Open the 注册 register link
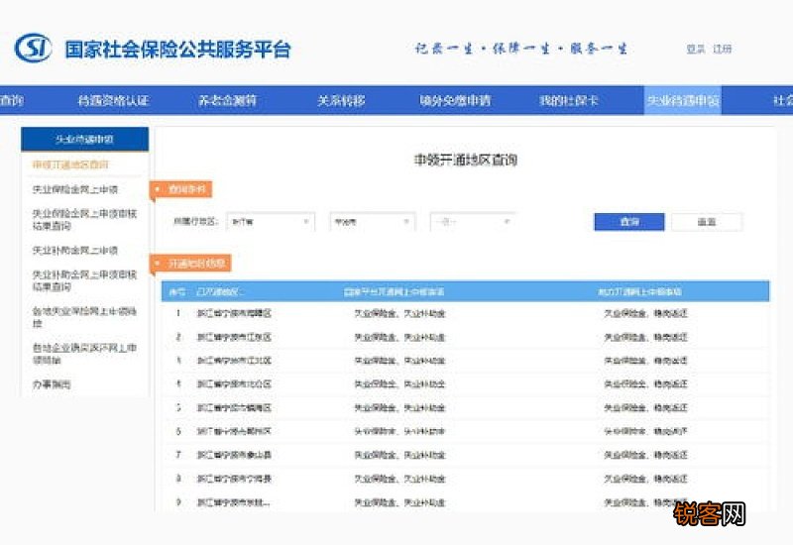Viewport: 793px width, 545px height. tap(723, 49)
